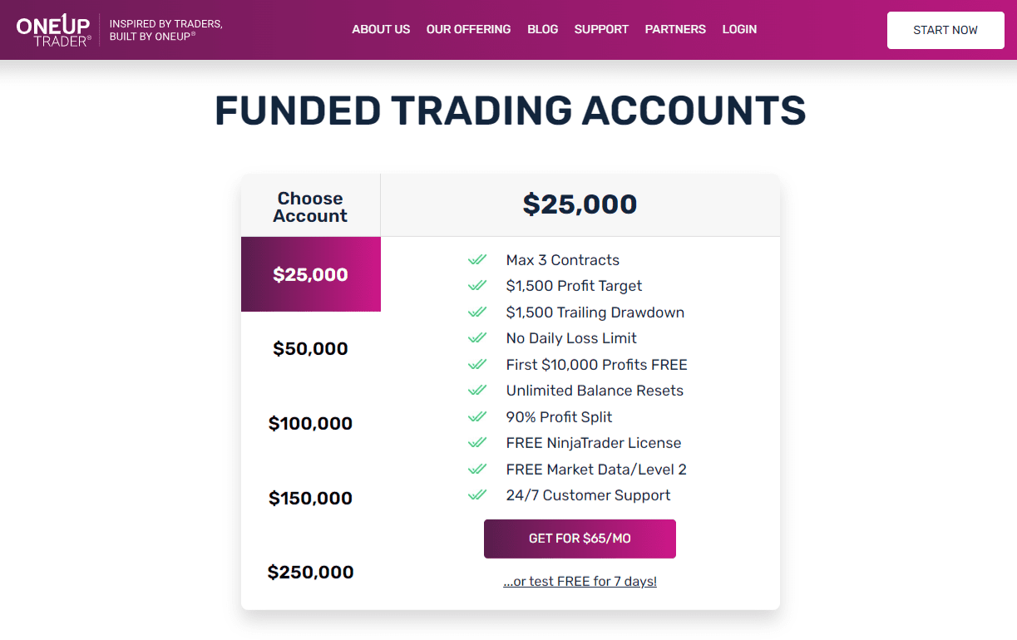Click the checkmark beside FREE Market Data/Level 2
The height and width of the screenshot is (640, 1017).
click(477, 469)
